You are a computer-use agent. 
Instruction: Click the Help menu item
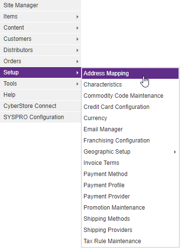pyautogui.click(x=40, y=95)
